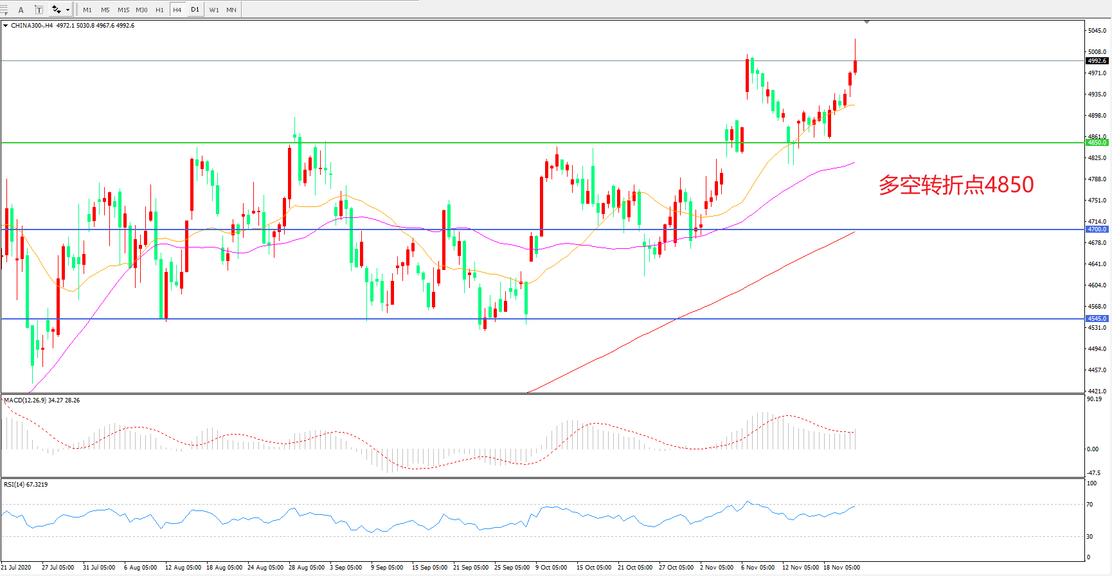Click the red 多空转折点4850 text annotation
The width and height of the screenshot is (1112, 576).
point(956,185)
